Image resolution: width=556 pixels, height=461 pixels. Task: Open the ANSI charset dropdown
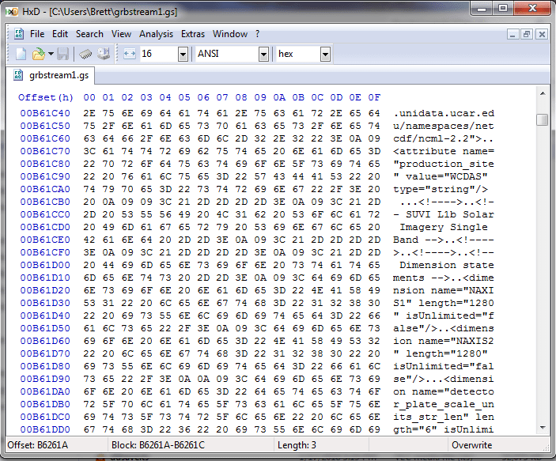click(x=263, y=55)
